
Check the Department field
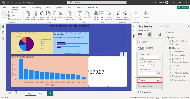pos(170,51)
